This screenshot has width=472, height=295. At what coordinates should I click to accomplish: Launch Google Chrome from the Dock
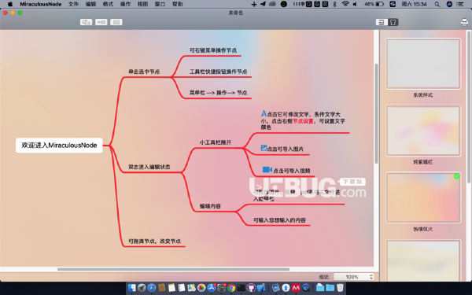[231, 288]
